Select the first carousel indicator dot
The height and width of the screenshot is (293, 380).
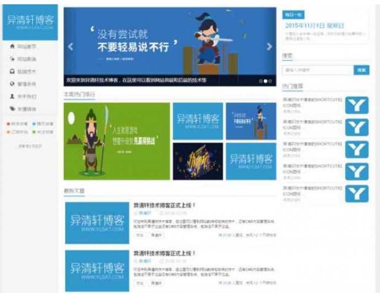260,80
